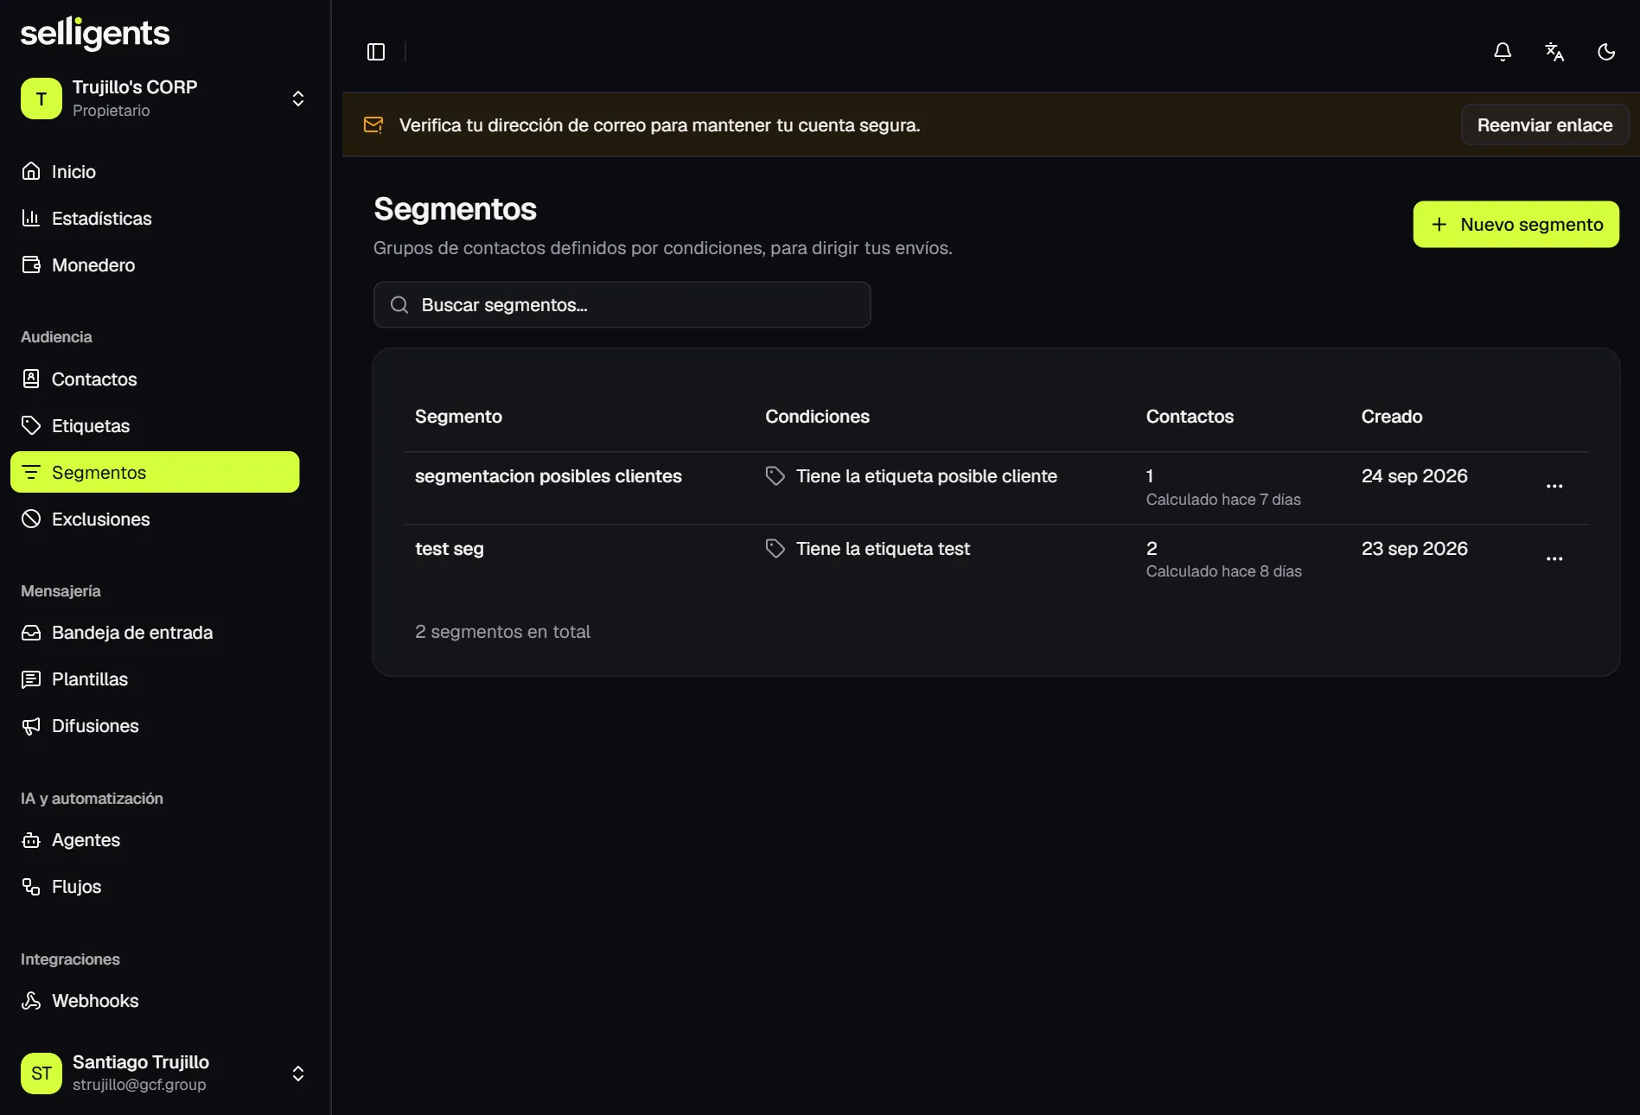This screenshot has height=1115, width=1640.
Task: Open actions menu for segmentacion posibles clientes
Action: 1554,486
